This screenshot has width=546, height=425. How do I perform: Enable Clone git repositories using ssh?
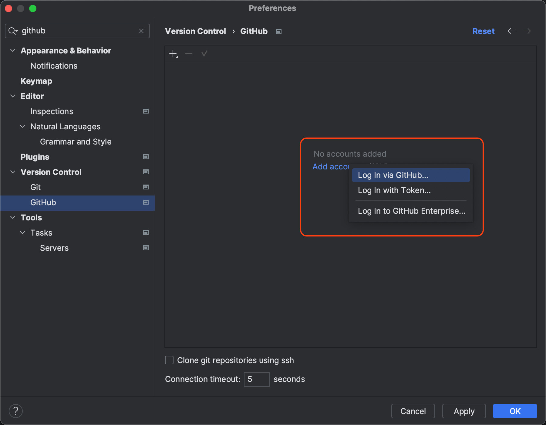(169, 360)
